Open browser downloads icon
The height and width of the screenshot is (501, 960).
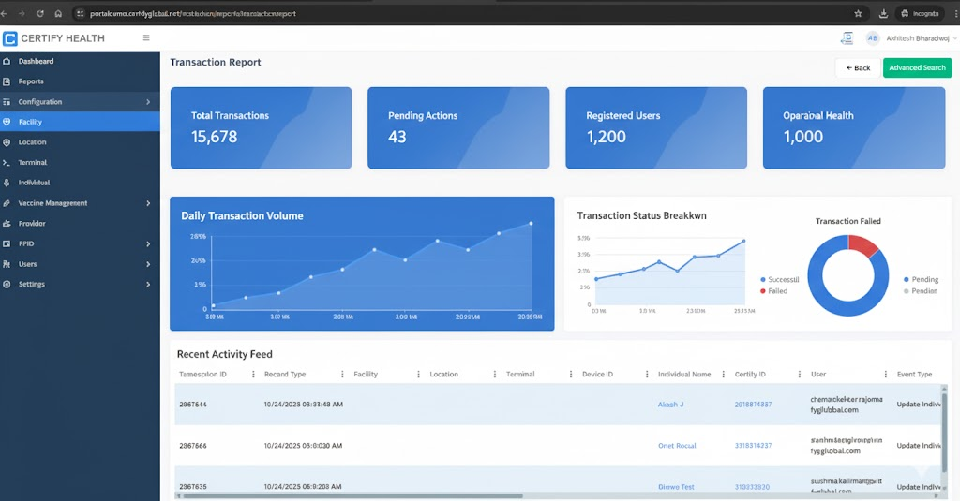883,13
